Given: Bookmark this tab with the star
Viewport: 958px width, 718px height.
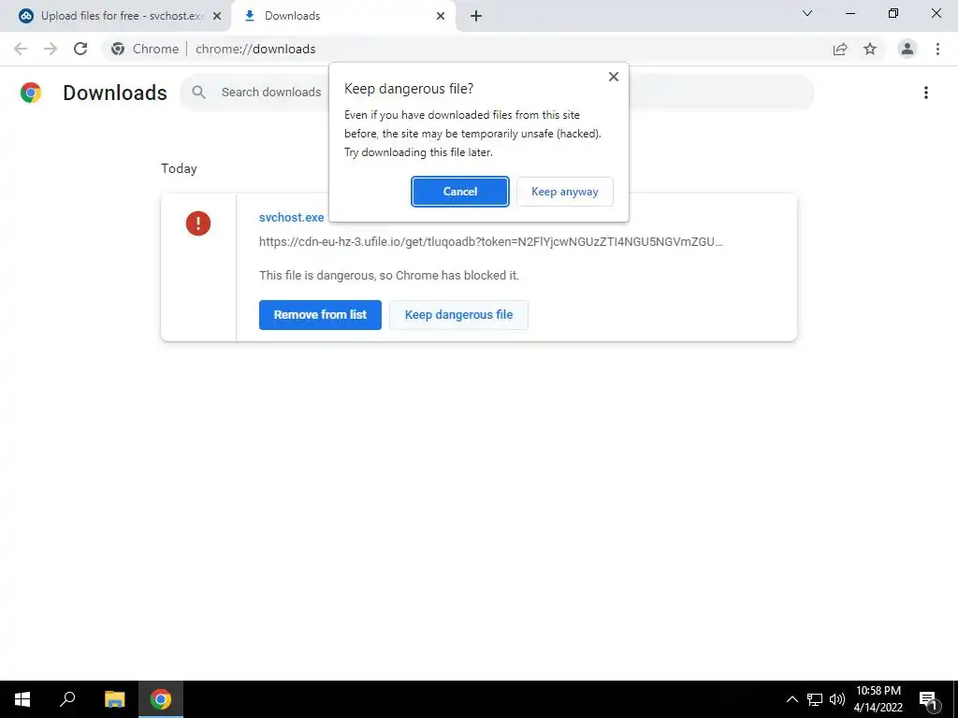Looking at the screenshot, I should click(x=870, y=49).
